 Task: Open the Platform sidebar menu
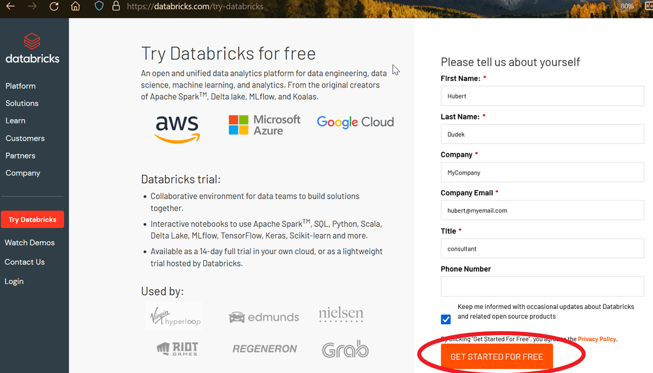point(20,86)
